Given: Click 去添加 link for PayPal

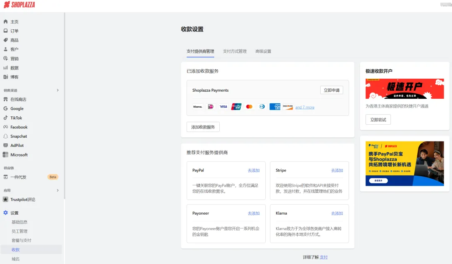Looking at the screenshot, I should (254, 171).
